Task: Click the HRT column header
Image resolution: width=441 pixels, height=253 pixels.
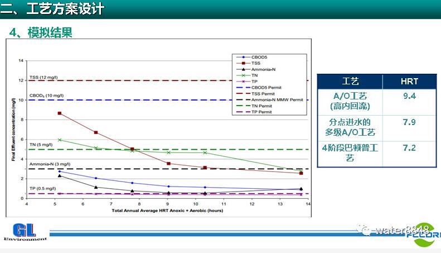Action: (x=409, y=81)
